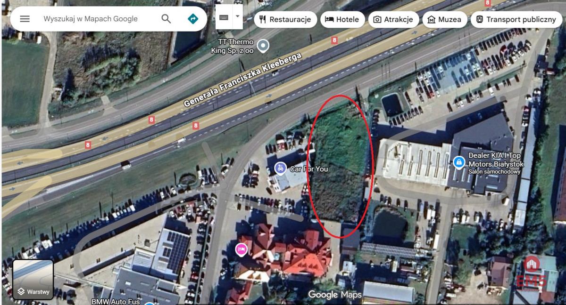
Task: Select the Muzea category chip
Action: click(445, 19)
